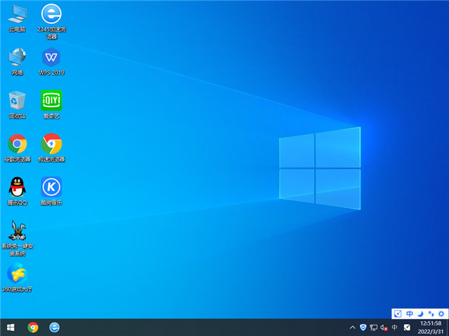The width and height of the screenshot is (449, 336).
Task: Toggle Chinese/English mode on IME floating bar
Action: (x=410, y=314)
